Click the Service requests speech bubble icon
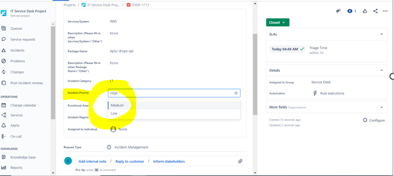 [3, 39]
